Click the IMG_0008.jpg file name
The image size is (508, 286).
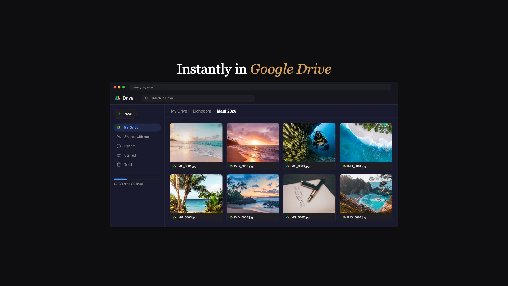point(357,217)
